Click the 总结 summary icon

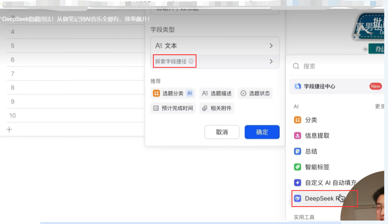pos(297,151)
